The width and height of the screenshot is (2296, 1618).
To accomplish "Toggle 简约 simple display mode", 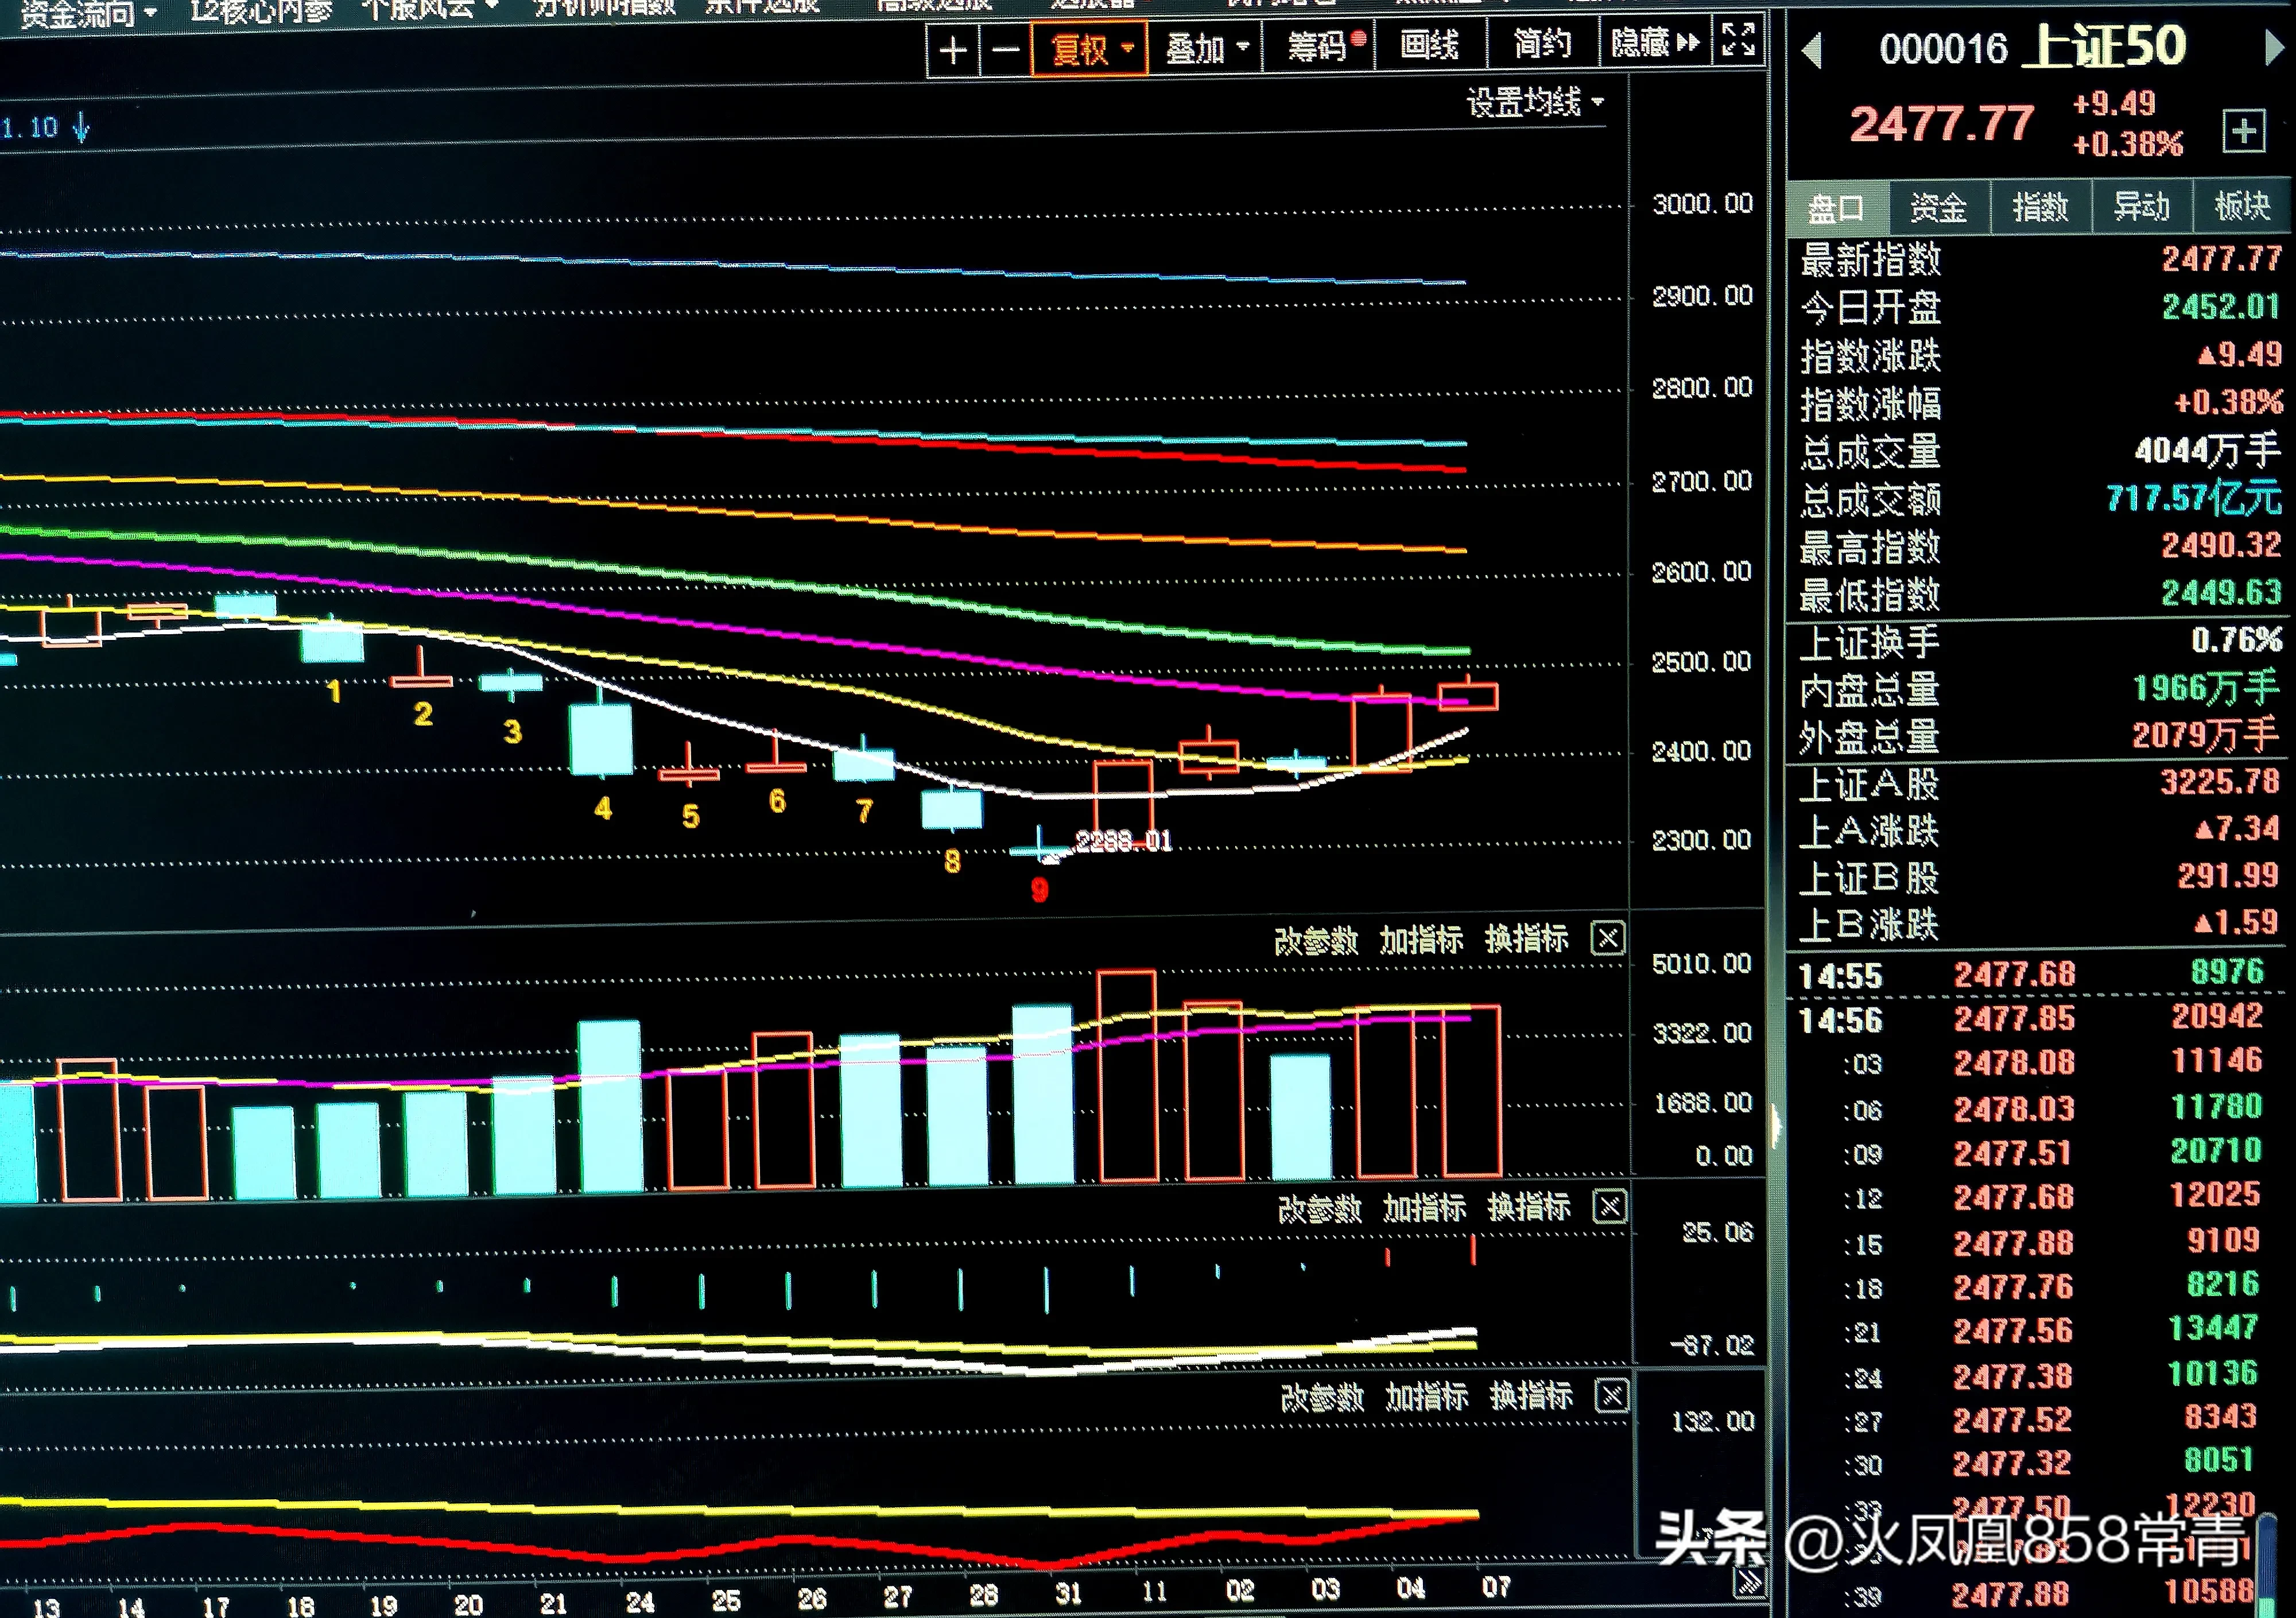I will [x=1542, y=44].
